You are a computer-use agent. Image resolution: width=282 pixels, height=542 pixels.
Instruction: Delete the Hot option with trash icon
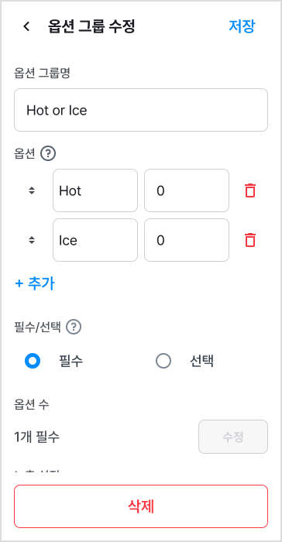250,190
